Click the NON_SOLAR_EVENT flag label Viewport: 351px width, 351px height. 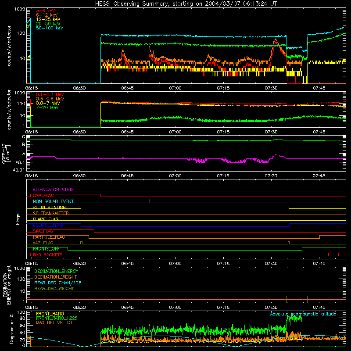[x=53, y=201]
